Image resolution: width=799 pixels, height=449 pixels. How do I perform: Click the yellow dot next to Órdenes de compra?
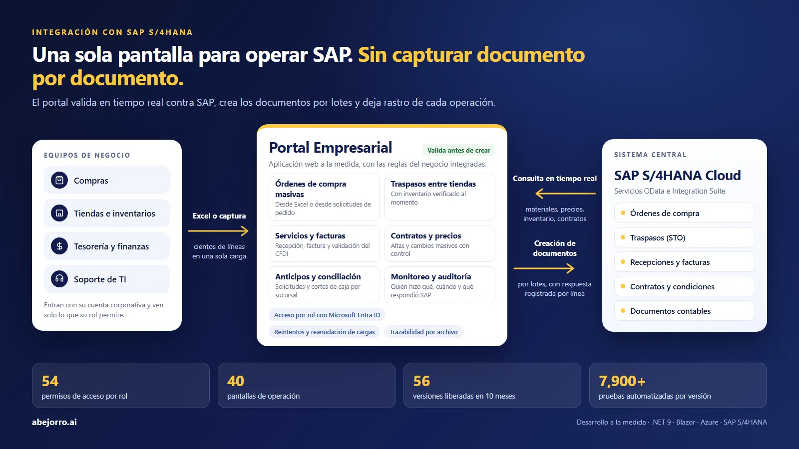623,213
